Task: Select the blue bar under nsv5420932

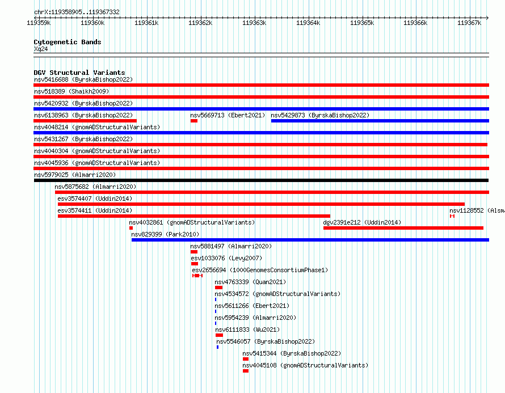Action: 261,109
